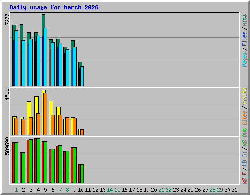This screenshot has width=250, height=195.
Task: Click the orange Sites bar for day 4
Action: [x=38, y=124]
